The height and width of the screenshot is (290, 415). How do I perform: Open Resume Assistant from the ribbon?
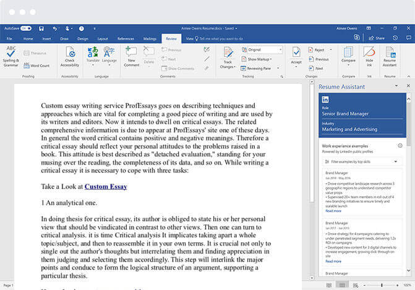(390, 56)
